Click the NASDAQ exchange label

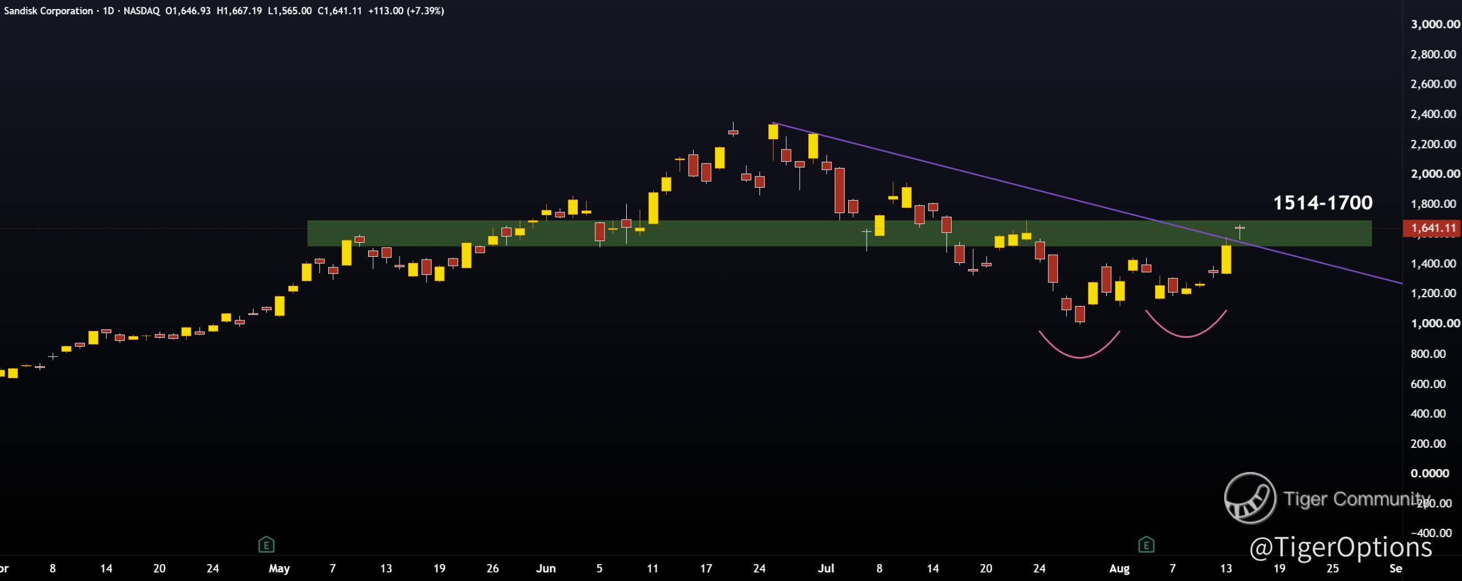coord(142,11)
